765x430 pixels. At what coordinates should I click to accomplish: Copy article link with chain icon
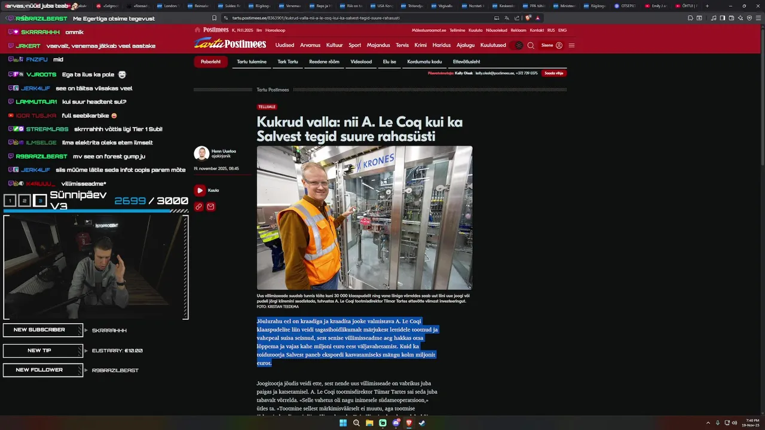(199, 207)
